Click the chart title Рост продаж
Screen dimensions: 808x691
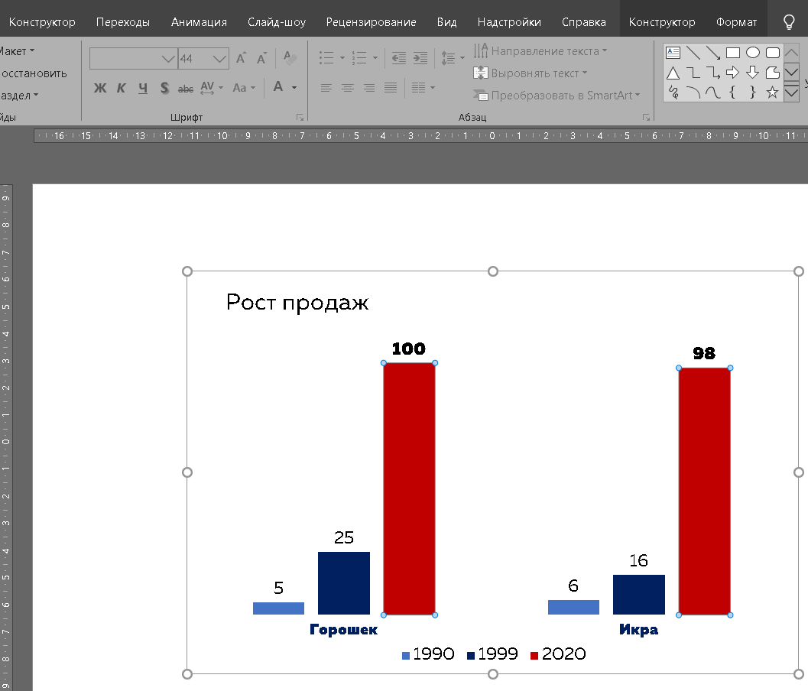[x=297, y=302]
